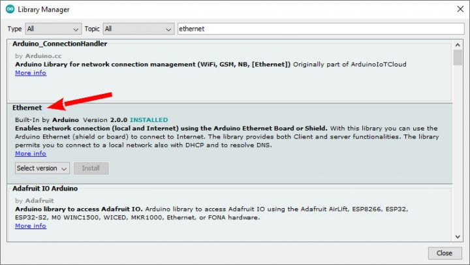The width and height of the screenshot is (470, 265).
Task: Click the search field containing "ethernet"
Action: click(x=313, y=29)
